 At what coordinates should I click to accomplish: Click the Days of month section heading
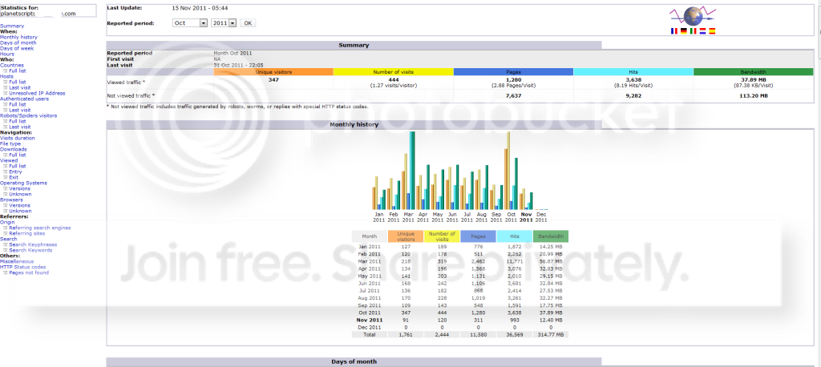click(x=354, y=361)
